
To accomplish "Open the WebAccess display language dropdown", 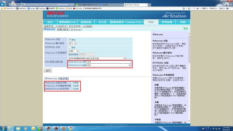I will [72, 43].
